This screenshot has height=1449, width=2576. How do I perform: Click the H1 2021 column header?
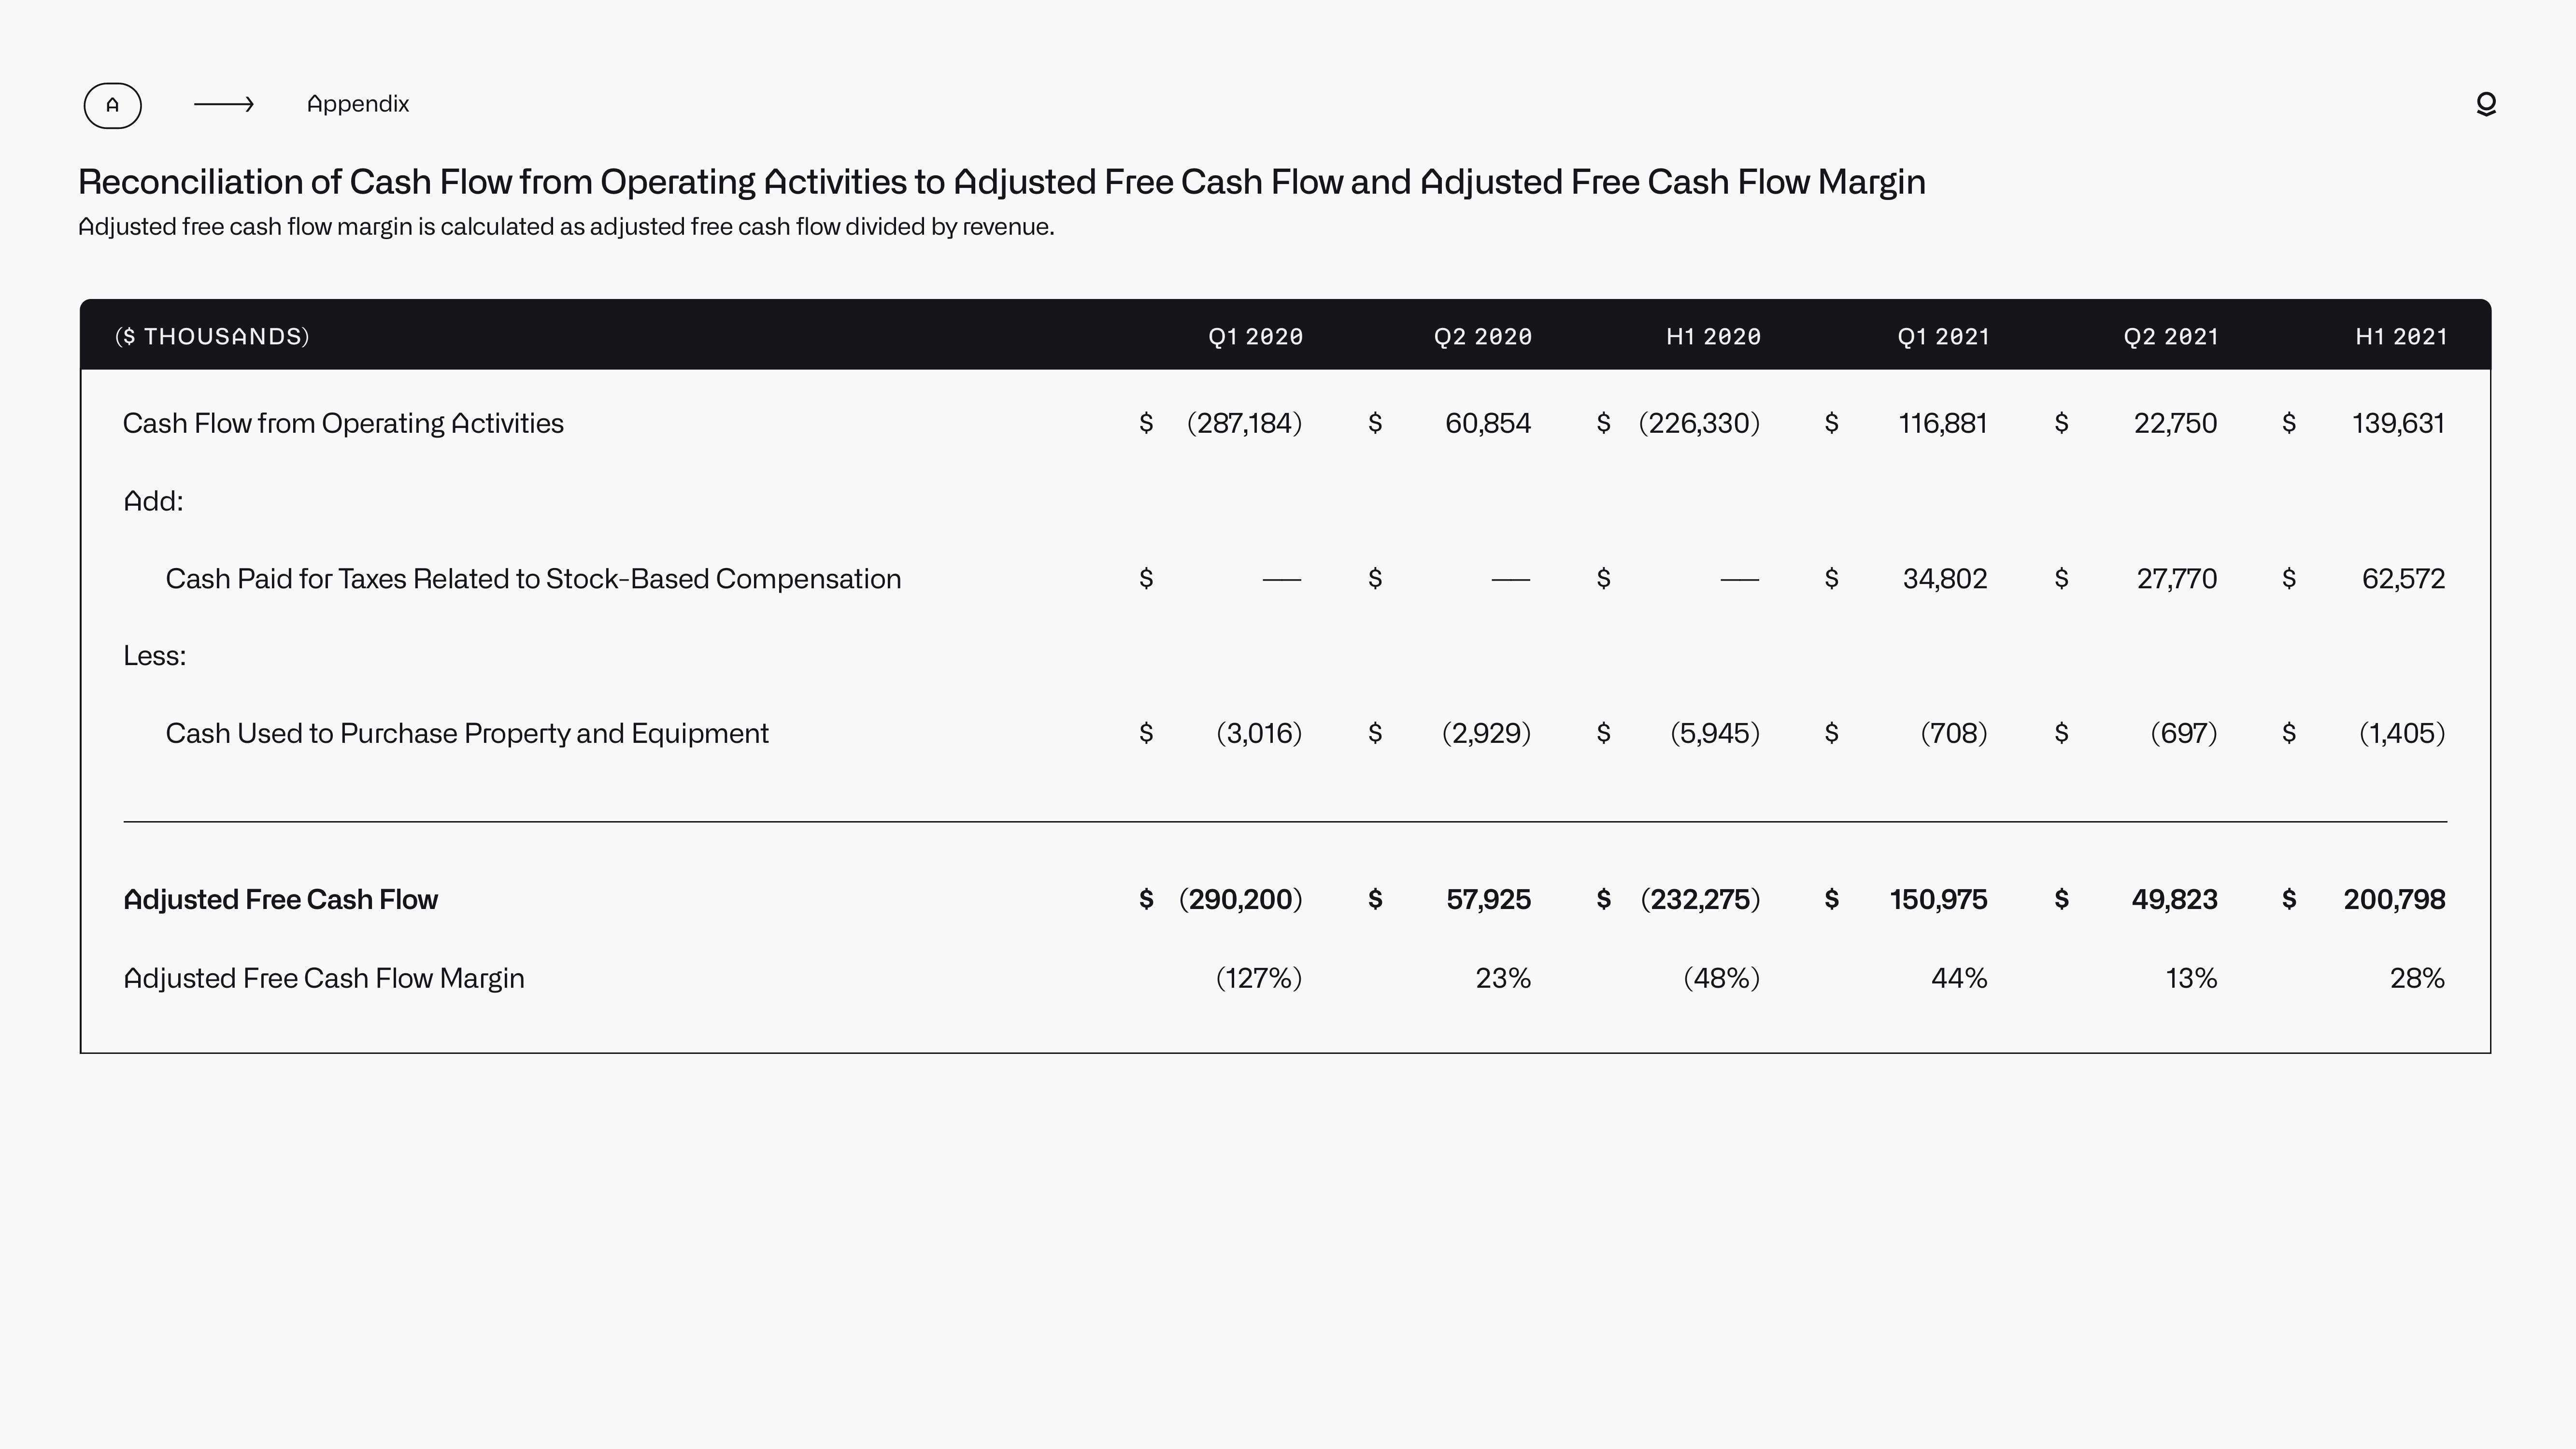(2401, 337)
